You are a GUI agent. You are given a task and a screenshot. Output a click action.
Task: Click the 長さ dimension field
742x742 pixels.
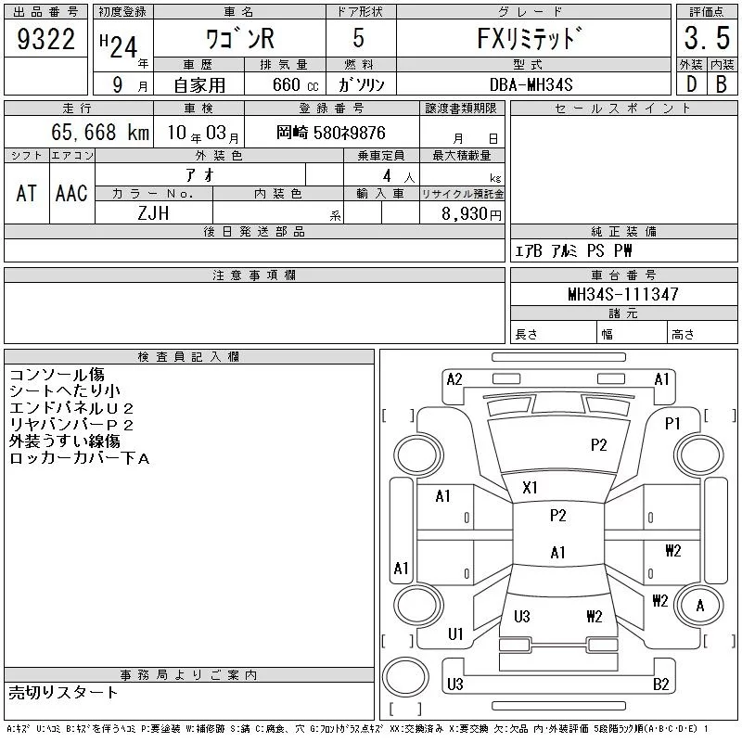tap(554, 334)
